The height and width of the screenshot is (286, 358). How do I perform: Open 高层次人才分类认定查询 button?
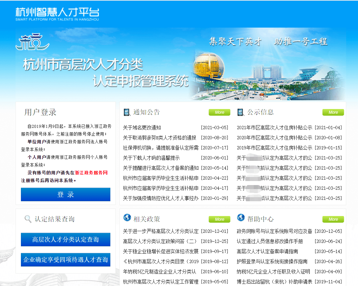(65, 240)
